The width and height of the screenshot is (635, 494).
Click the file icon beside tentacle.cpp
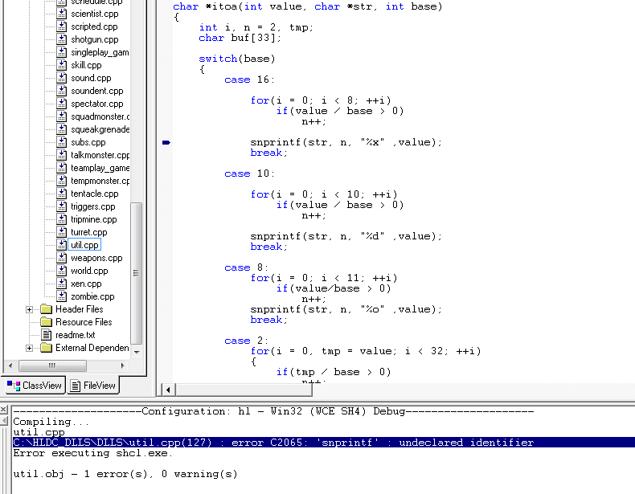[62, 194]
